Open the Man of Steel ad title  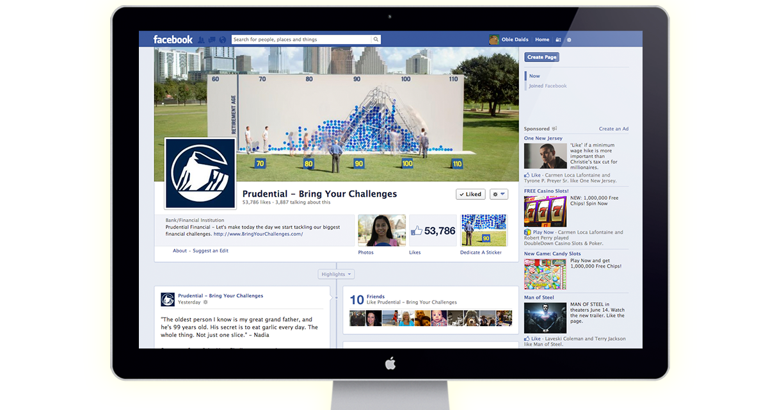tap(539, 297)
